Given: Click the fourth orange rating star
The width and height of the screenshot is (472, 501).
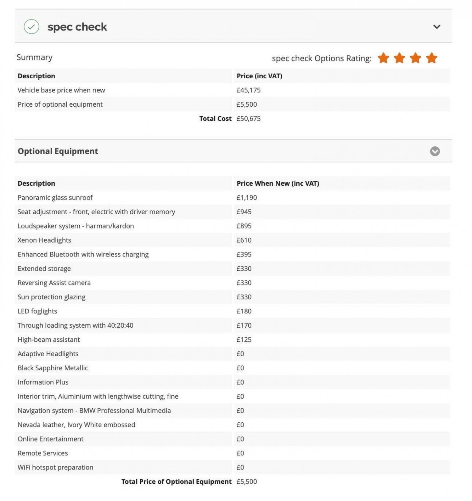Looking at the screenshot, I should [431, 58].
